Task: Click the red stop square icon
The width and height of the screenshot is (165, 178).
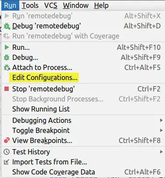Action: pyautogui.click(x=7, y=89)
